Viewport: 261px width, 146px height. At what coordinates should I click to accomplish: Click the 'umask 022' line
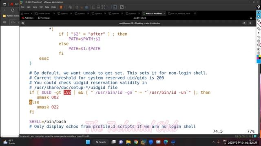(x=48, y=107)
